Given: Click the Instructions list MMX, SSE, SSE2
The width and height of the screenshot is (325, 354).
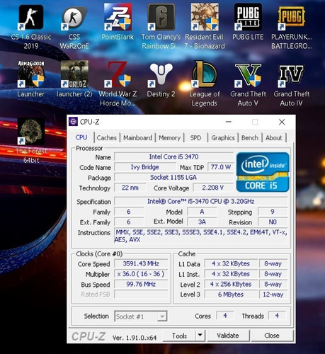Looking at the screenshot, I should click(x=201, y=236).
